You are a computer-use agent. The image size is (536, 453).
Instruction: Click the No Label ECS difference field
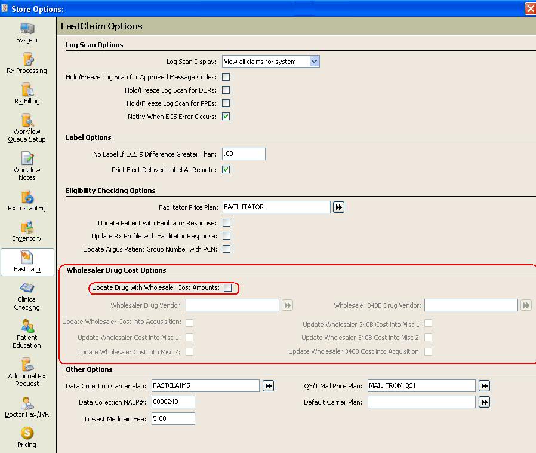point(244,154)
